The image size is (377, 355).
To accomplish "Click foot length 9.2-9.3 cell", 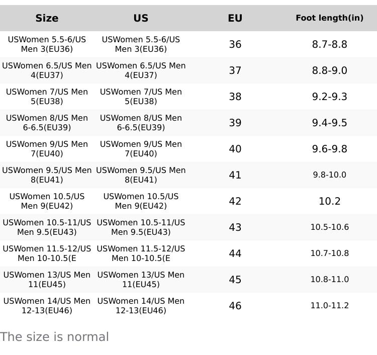I will pyautogui.click(x=329, y=97).
